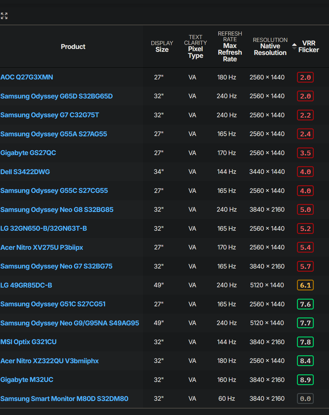
Task: Open Samsung Odyssey Neo G7 S32BG75 link
Action: click(56, 266)
